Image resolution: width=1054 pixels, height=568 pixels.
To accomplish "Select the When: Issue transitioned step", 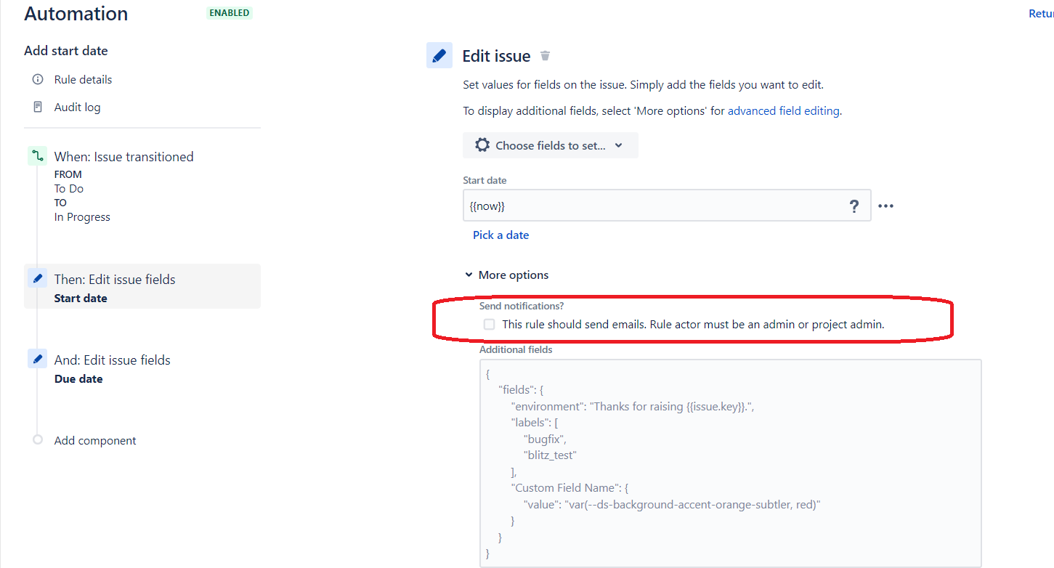I will (123, 155).
